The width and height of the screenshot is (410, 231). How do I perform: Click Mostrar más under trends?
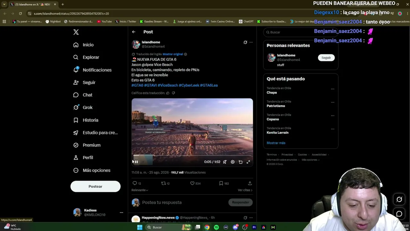(x=276, y=143)
